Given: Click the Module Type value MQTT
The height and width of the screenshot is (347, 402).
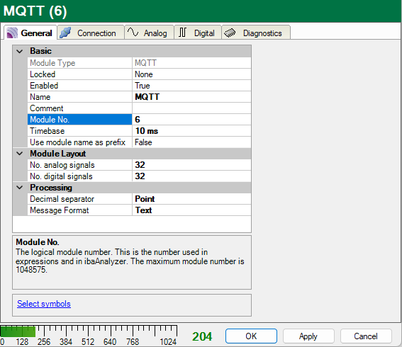Looking at the screenshot, I should [191, 63].
